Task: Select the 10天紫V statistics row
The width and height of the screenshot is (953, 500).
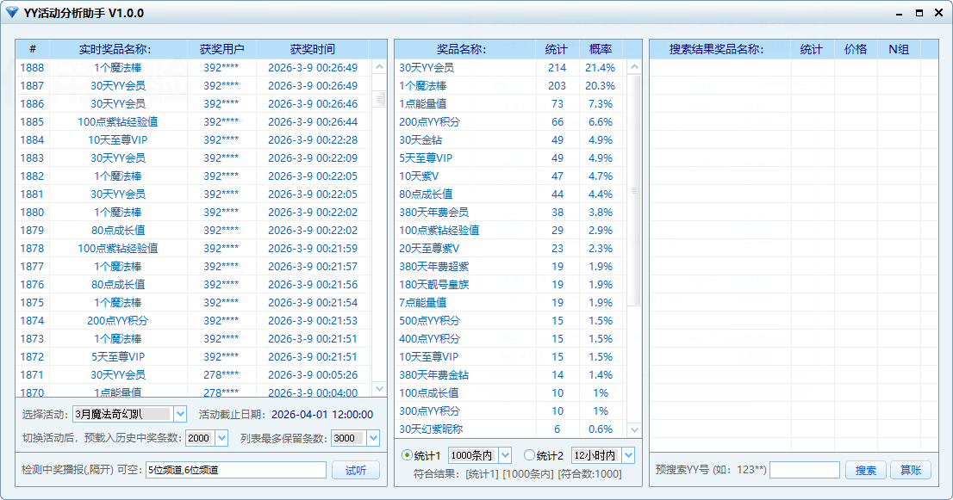Action: coord(510,176)
